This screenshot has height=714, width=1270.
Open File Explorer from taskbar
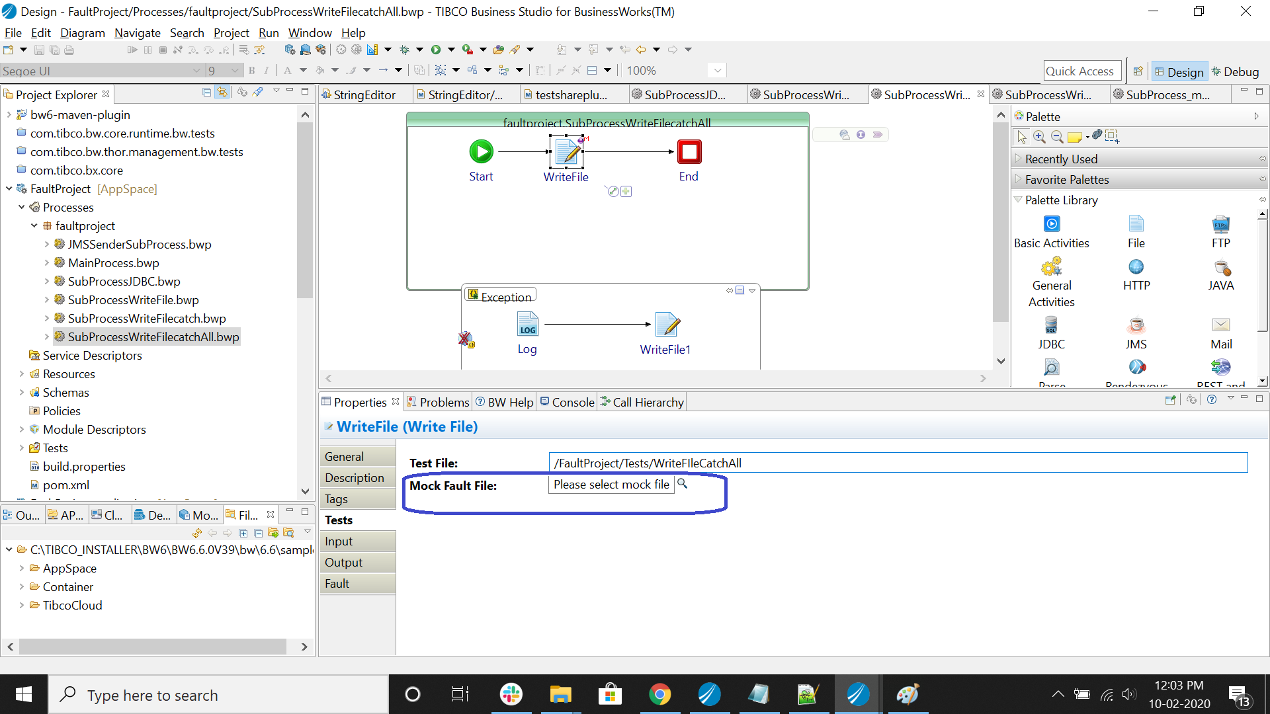coord(560,694)
